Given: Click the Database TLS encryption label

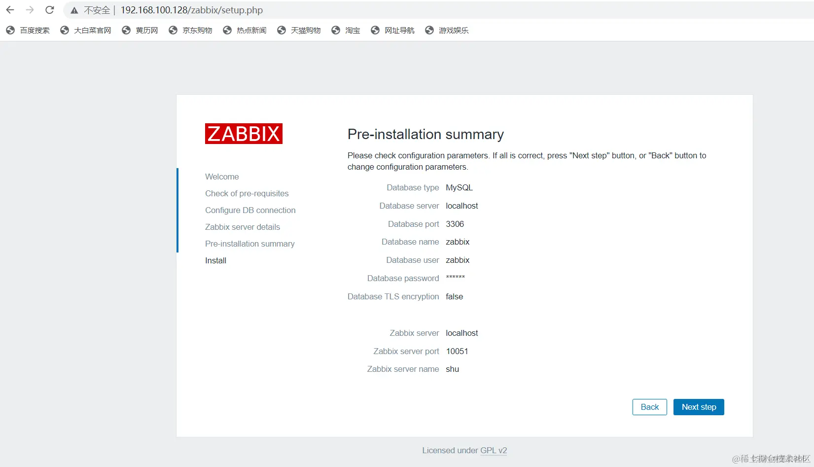Looking at the screenshot, I should tap(393, 296).
